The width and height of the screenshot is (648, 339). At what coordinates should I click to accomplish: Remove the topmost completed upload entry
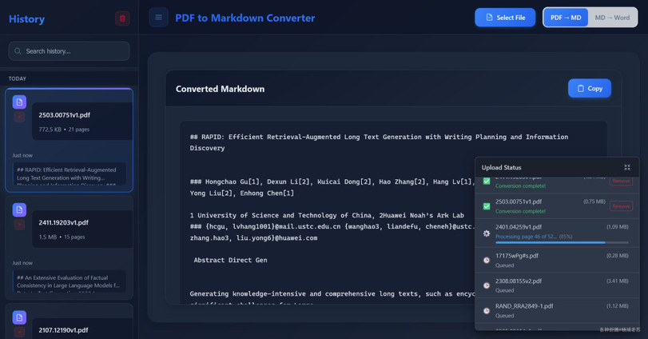click(621, 181)
